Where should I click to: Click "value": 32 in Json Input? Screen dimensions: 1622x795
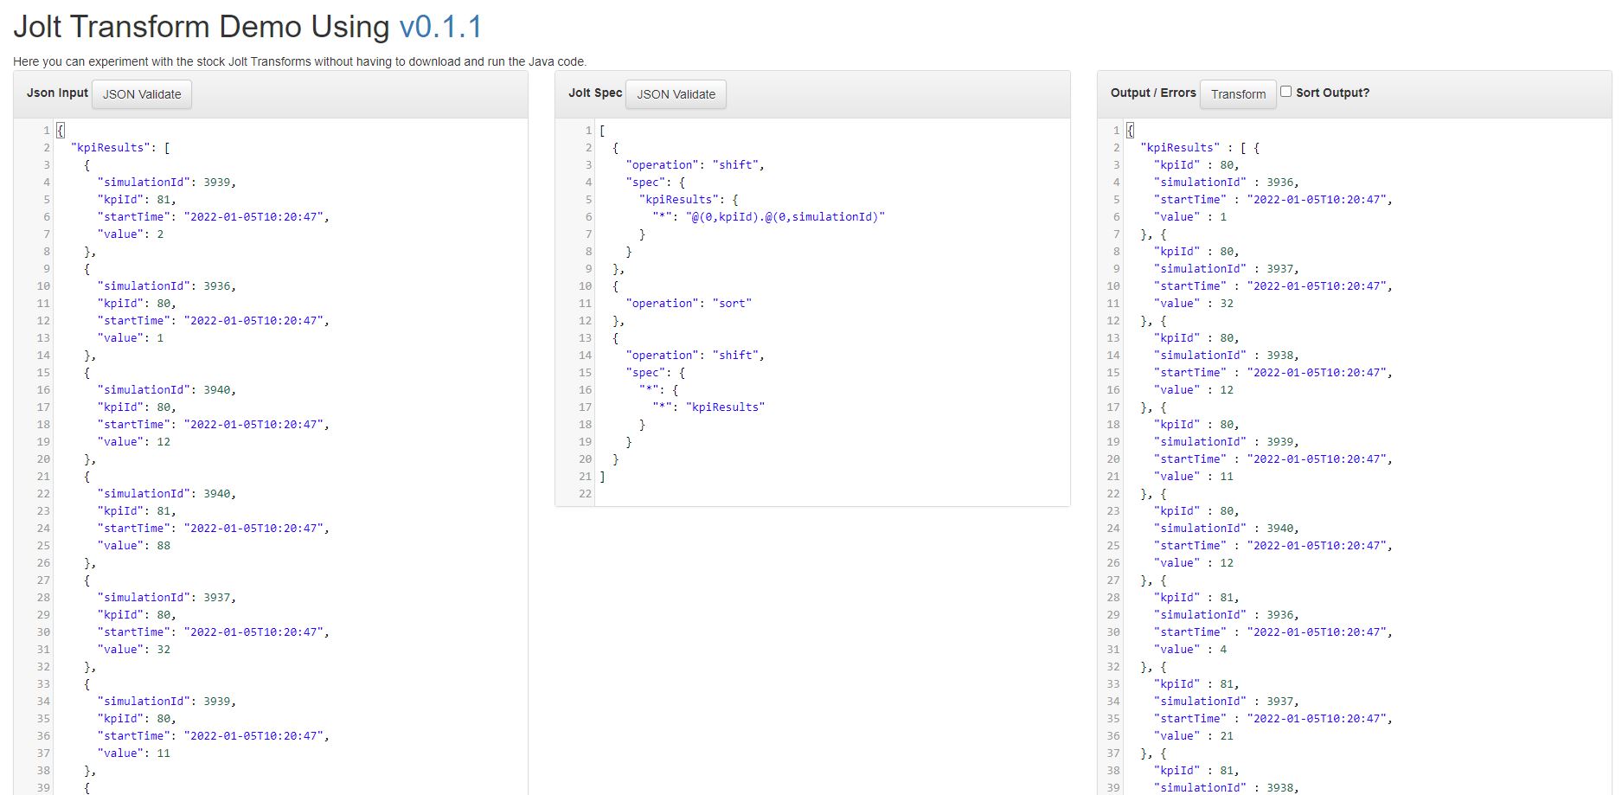(134, 650)
